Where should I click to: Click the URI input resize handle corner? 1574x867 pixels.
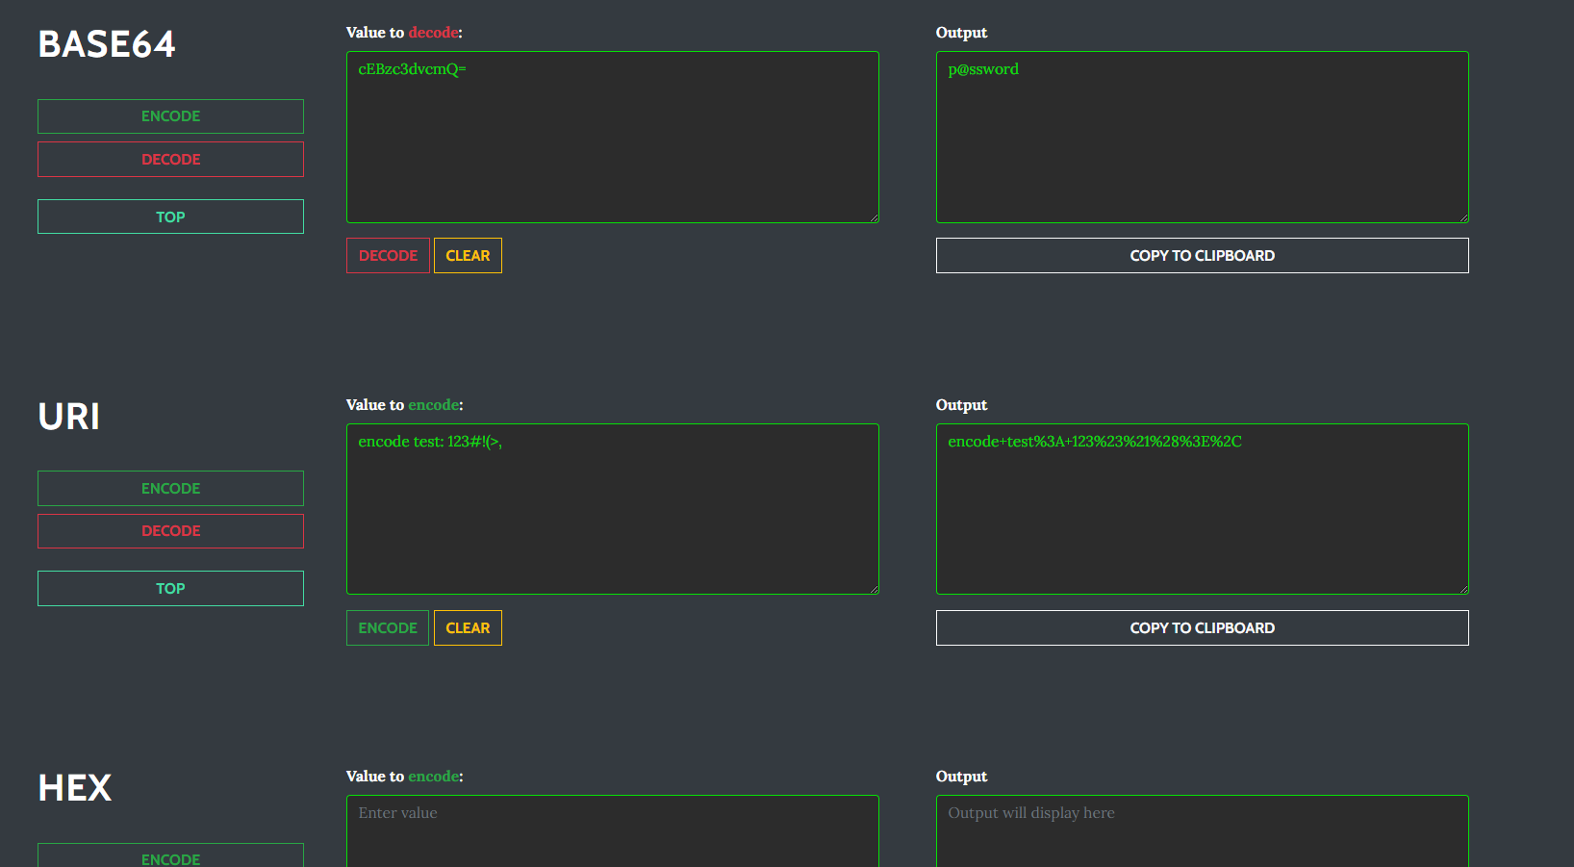pos(874,589)
